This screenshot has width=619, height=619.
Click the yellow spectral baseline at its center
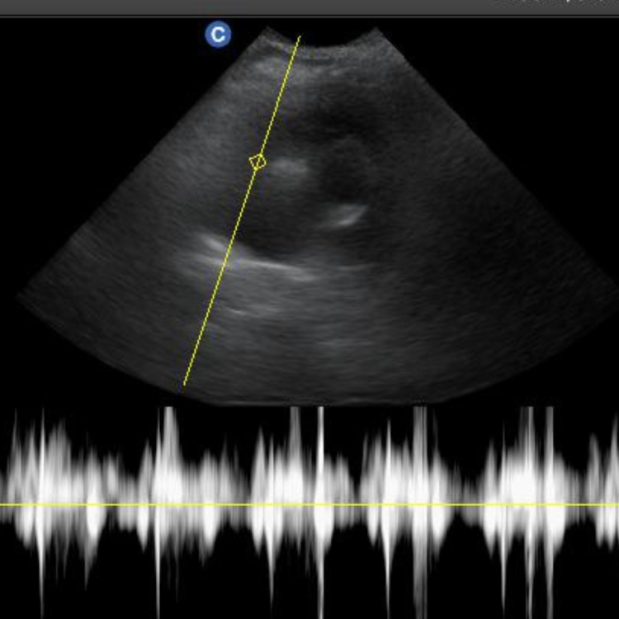pos(309,504)
